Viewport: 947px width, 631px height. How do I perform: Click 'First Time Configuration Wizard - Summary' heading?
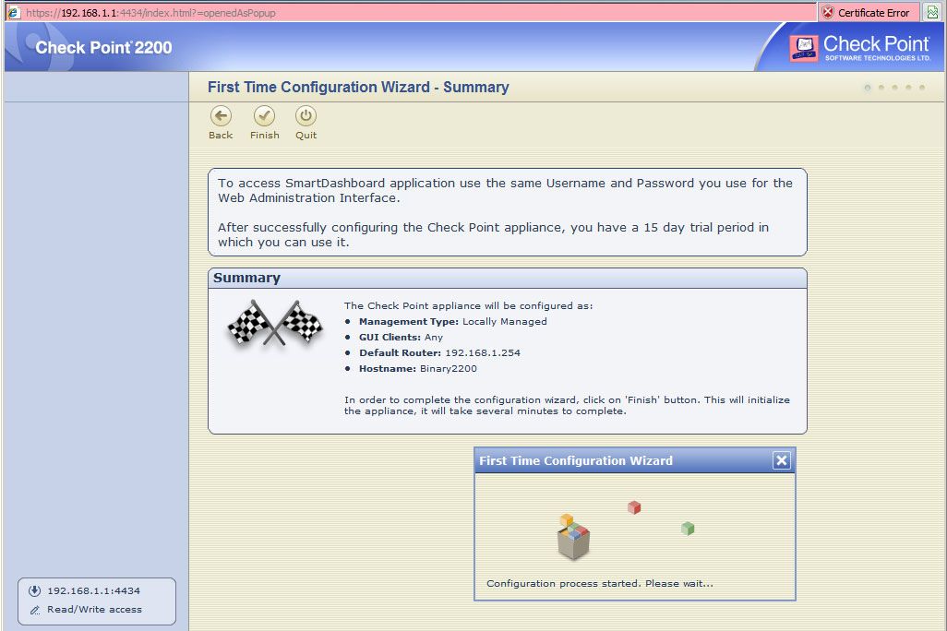pyautogui.click(x=358, y=87)
